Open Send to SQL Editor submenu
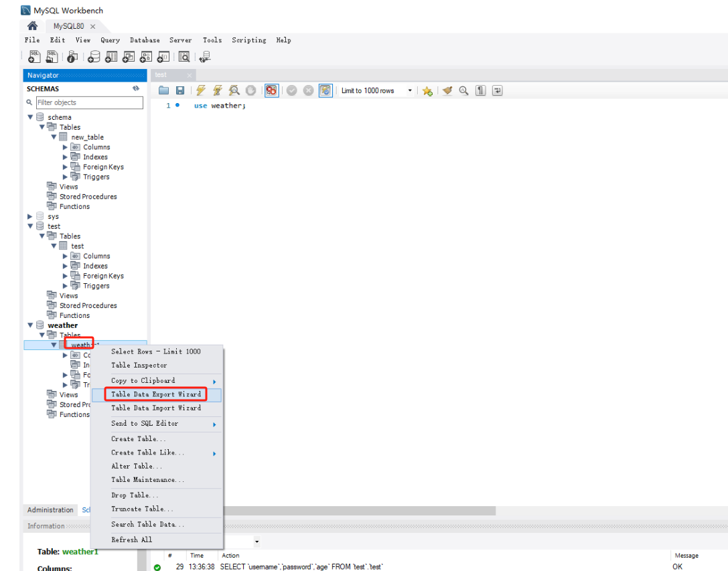Image resolution: width=728 pixels, height=571 pixels. click(x=157, y=423)
